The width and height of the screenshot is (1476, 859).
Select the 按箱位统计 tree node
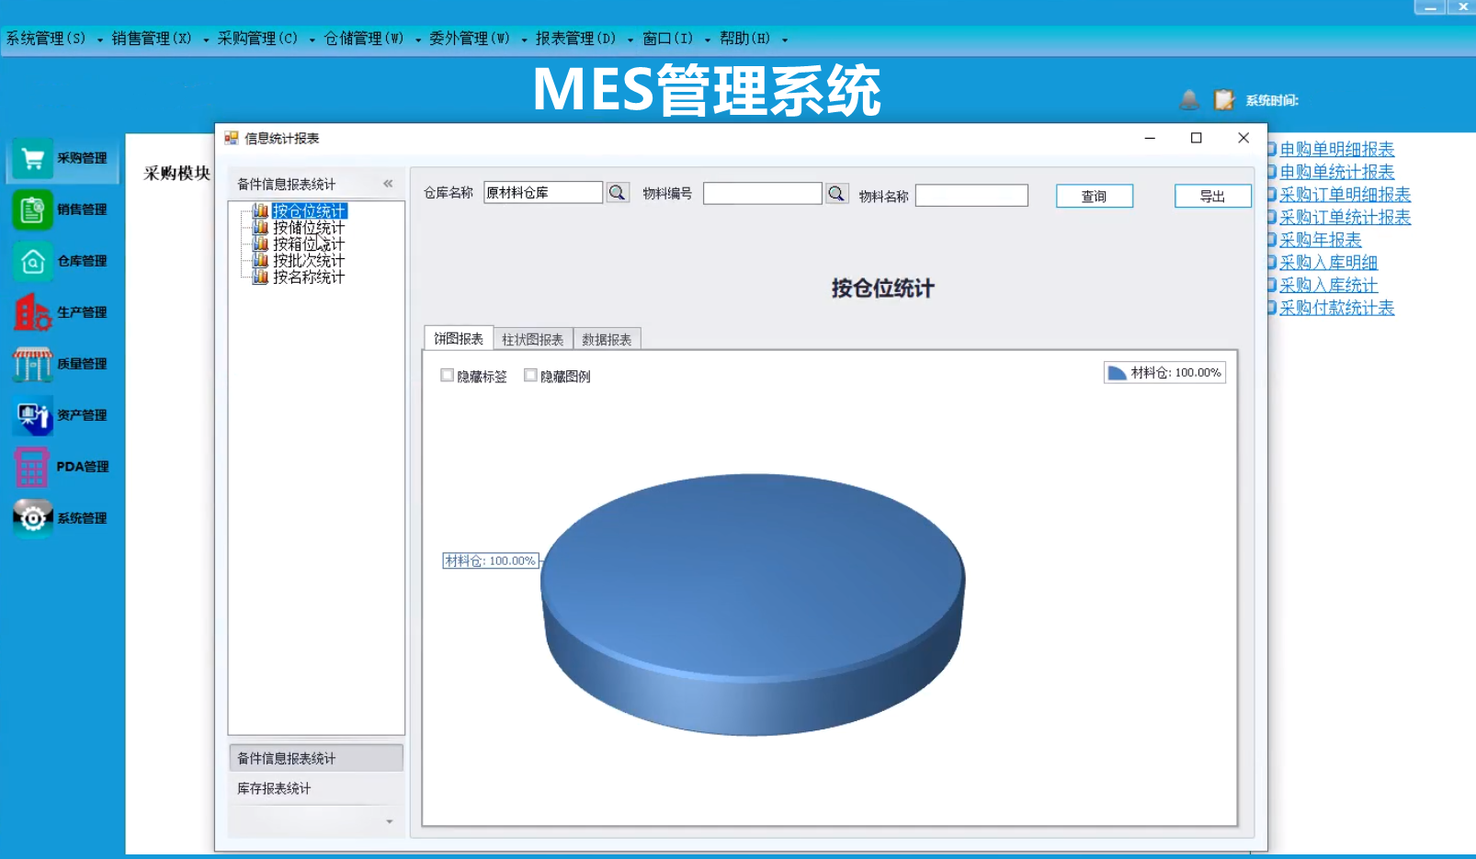point(309,244)
